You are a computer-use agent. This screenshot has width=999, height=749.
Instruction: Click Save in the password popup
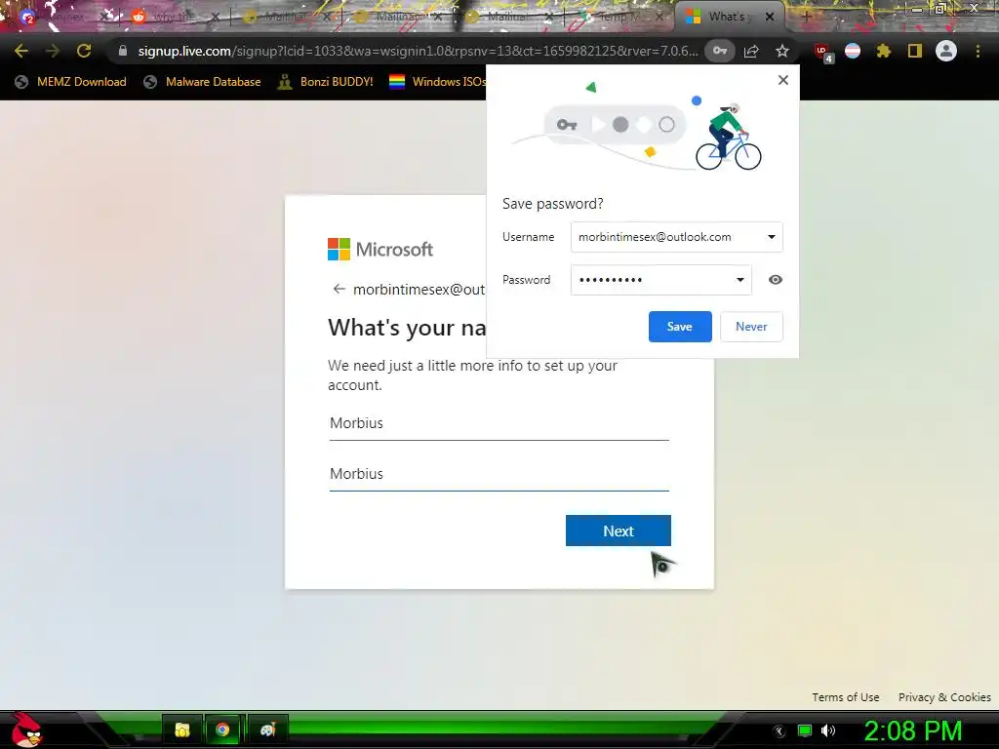(680, 327)
